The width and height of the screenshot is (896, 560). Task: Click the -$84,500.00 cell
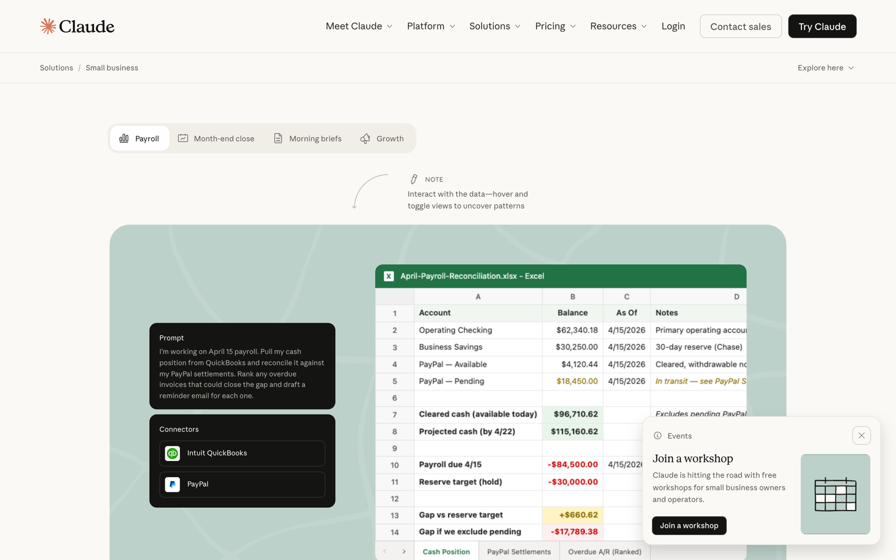pyautogui.click(x=573, y=465)
